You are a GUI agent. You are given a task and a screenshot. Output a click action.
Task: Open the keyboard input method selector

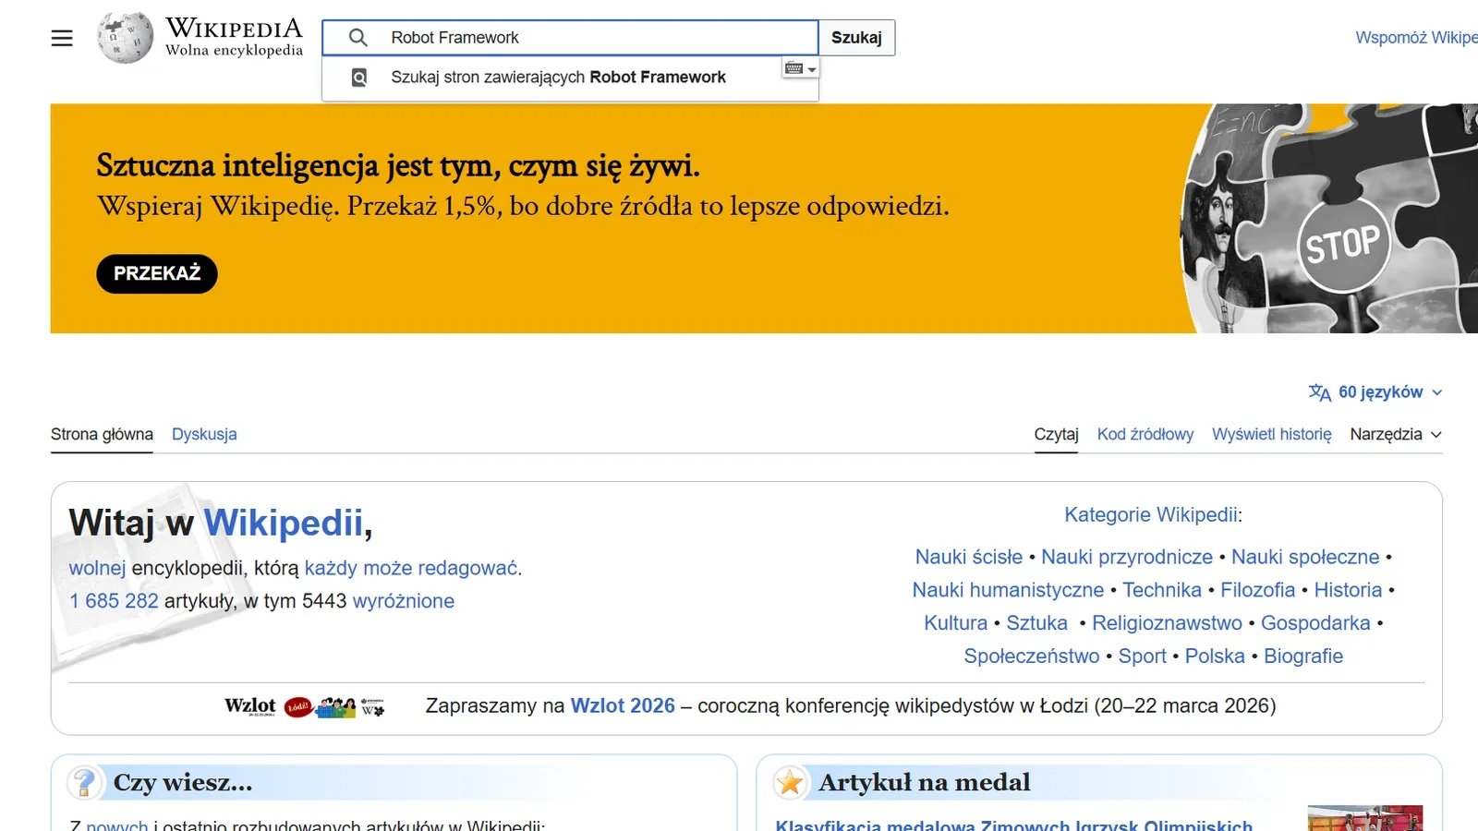(800, 68)
